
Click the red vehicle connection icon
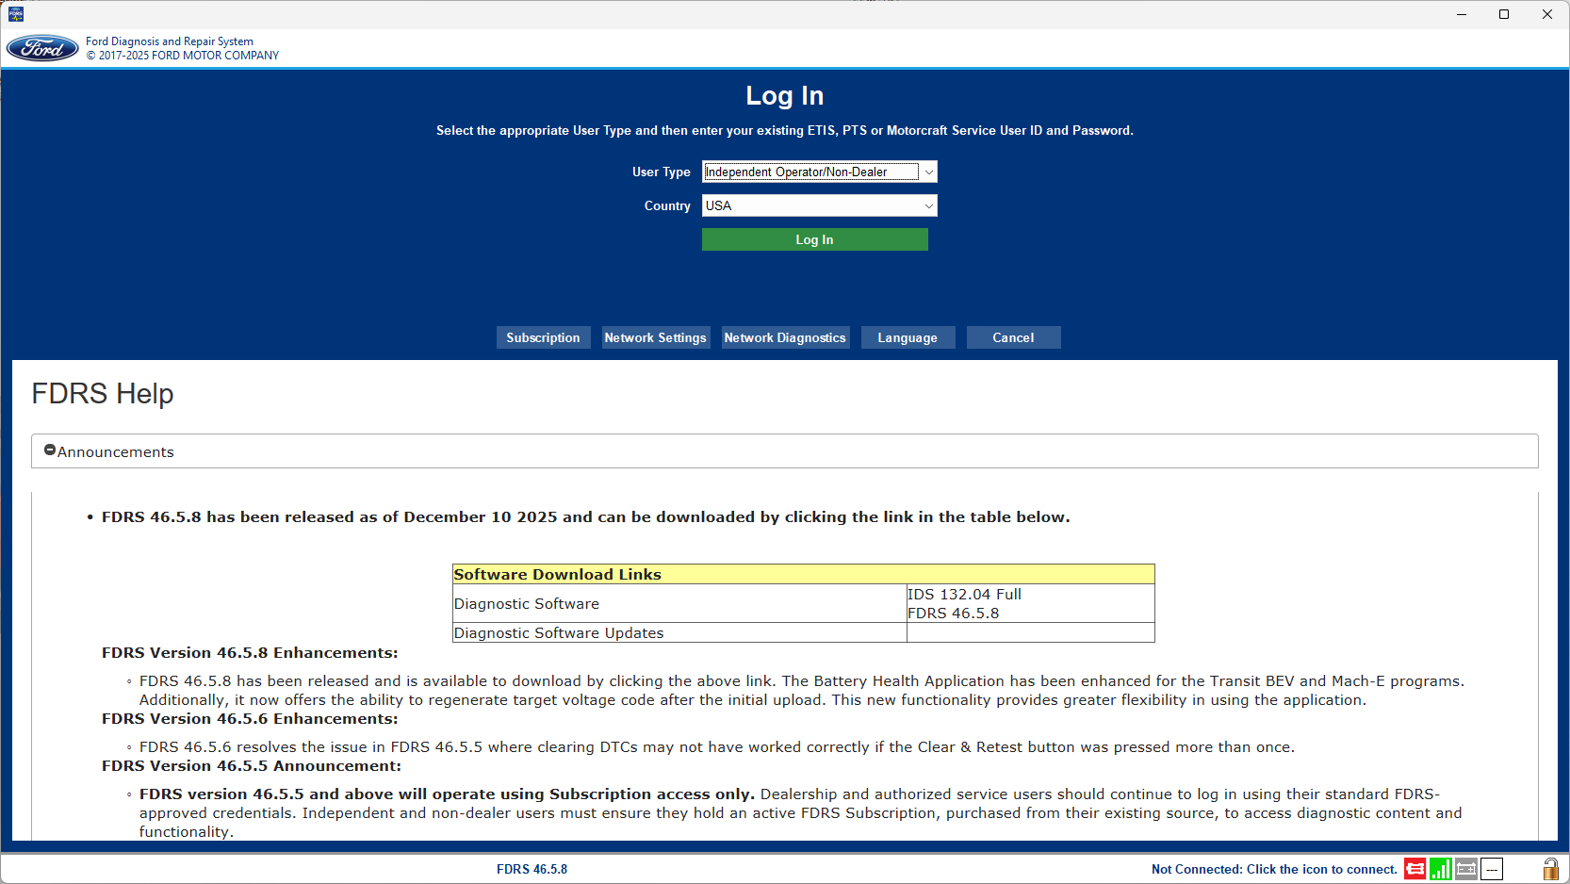click(1415, 869)
